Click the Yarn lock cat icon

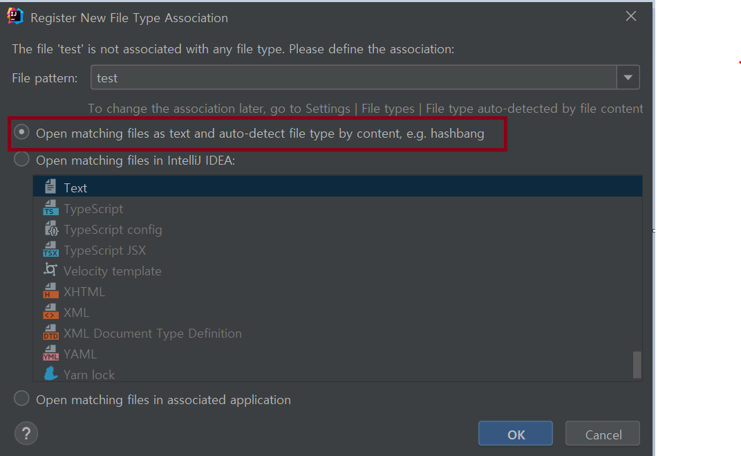(x=50, y=374)
